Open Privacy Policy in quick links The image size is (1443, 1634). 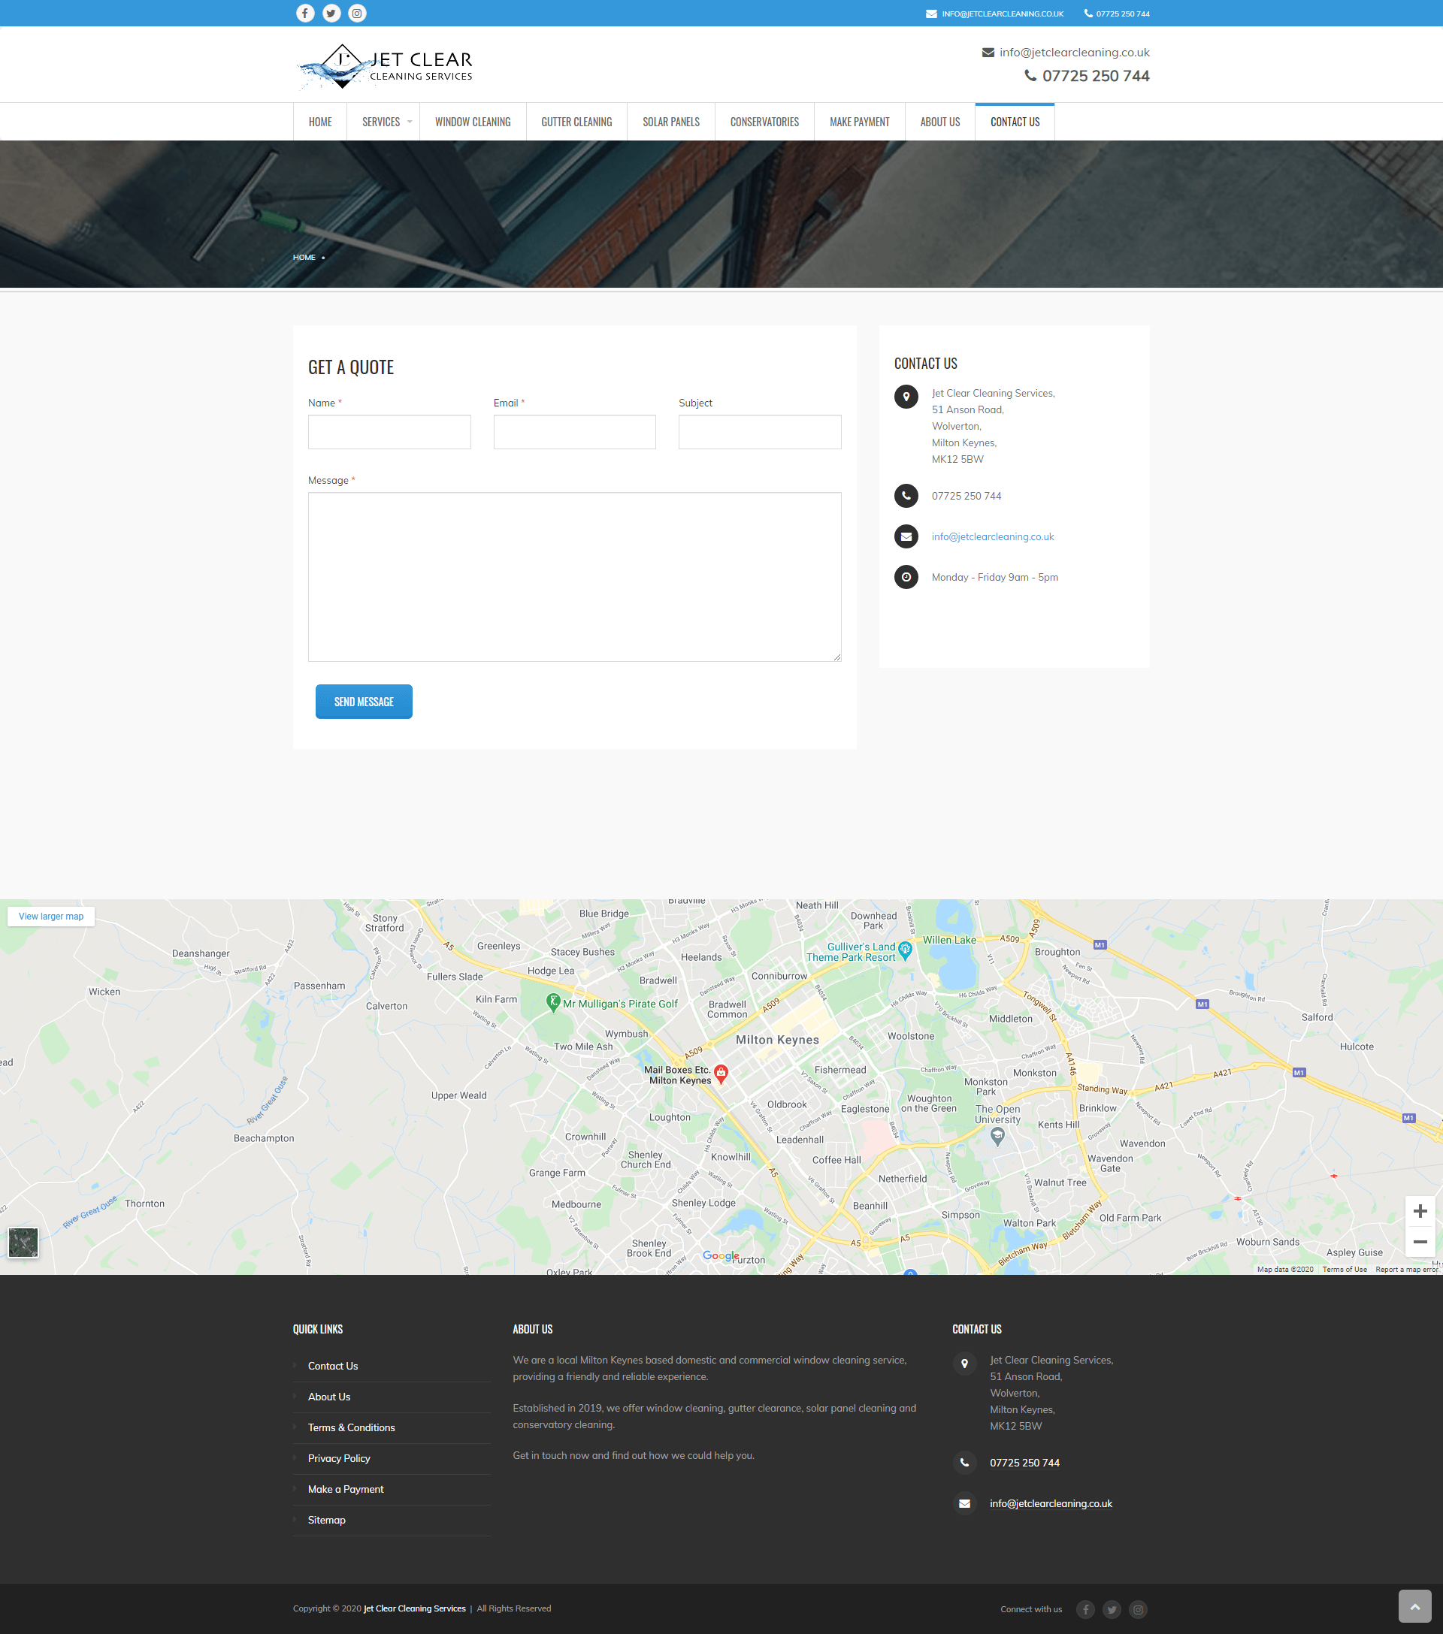(x=338, y=1458)
